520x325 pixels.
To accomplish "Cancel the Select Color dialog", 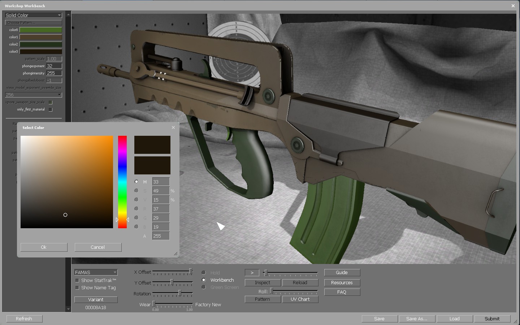I will click(98, 247).
